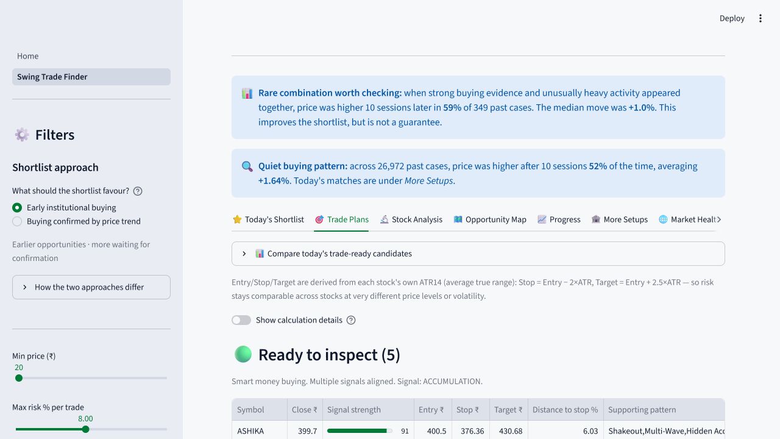Click the help icon beside shortlist favour question
This screenshot has width=780, height=439.
point(138,191)
